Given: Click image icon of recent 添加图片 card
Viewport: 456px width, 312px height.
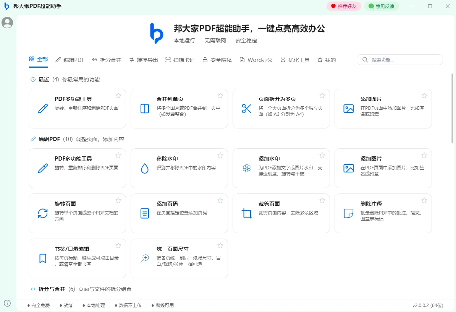Looking at the screenshot, I should pos(349,109).
